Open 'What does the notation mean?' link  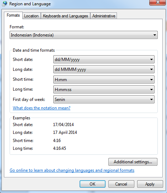click(42, 108)
